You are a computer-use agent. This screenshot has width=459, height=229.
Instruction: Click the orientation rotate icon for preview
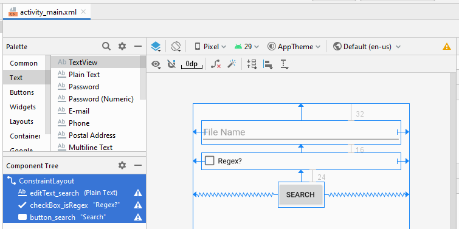tap(176, 47)
